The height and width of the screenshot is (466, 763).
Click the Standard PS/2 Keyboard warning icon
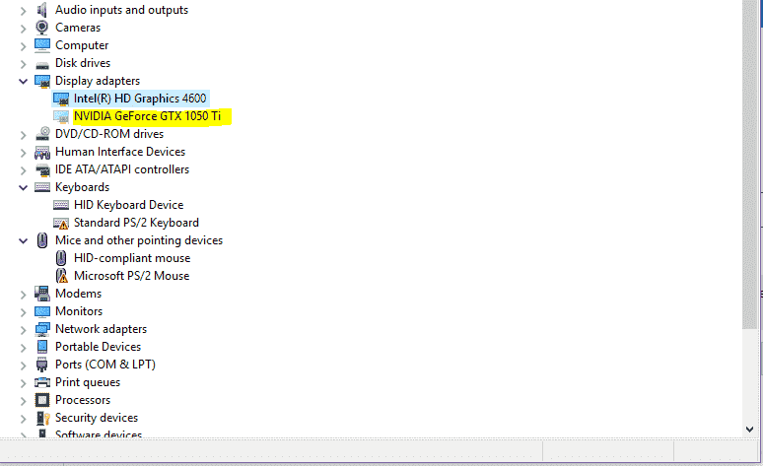(61, 223)
